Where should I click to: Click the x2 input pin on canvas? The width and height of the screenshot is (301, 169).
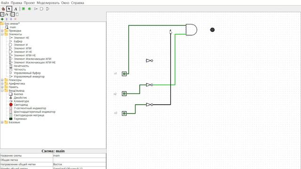[x=124, y=94]
